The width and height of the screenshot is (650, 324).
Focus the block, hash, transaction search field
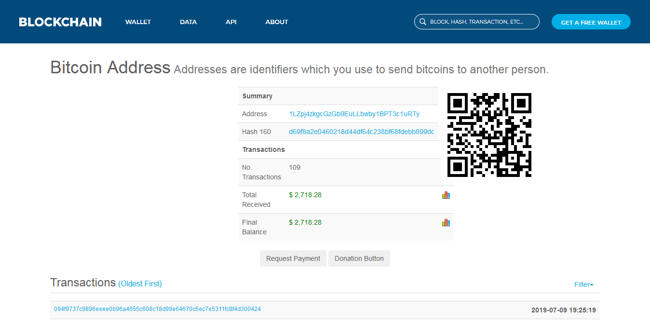coord(477,22)
